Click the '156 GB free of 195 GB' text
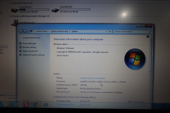This screenshot has width=170, height=113. [x=28, y=12]
